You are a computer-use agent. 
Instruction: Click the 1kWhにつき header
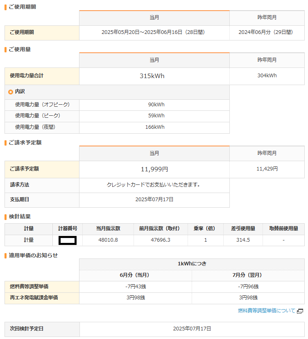coord(192,264)
